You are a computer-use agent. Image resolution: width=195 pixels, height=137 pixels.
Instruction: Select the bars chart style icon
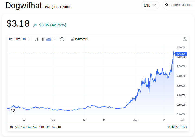(37, 39)
